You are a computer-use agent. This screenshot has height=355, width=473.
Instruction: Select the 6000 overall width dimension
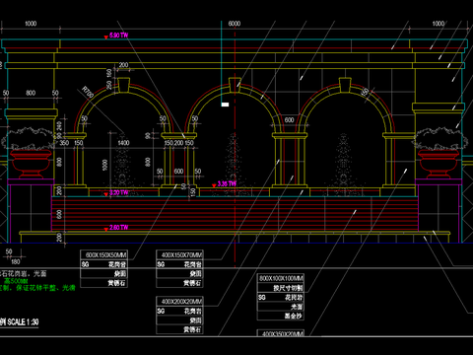tap(235, 24)
